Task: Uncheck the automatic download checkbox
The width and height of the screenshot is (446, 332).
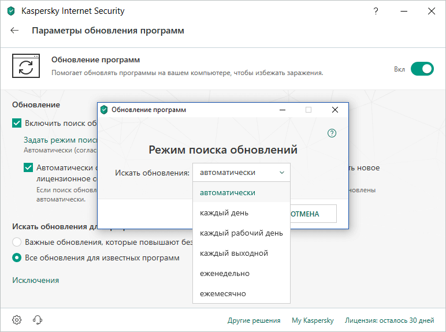Action: tap(28, 167)
